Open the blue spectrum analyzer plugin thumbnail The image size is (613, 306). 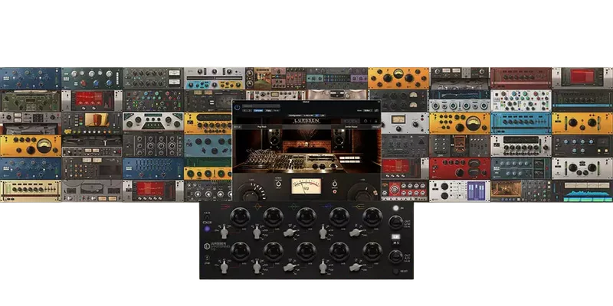click(582, 190)
